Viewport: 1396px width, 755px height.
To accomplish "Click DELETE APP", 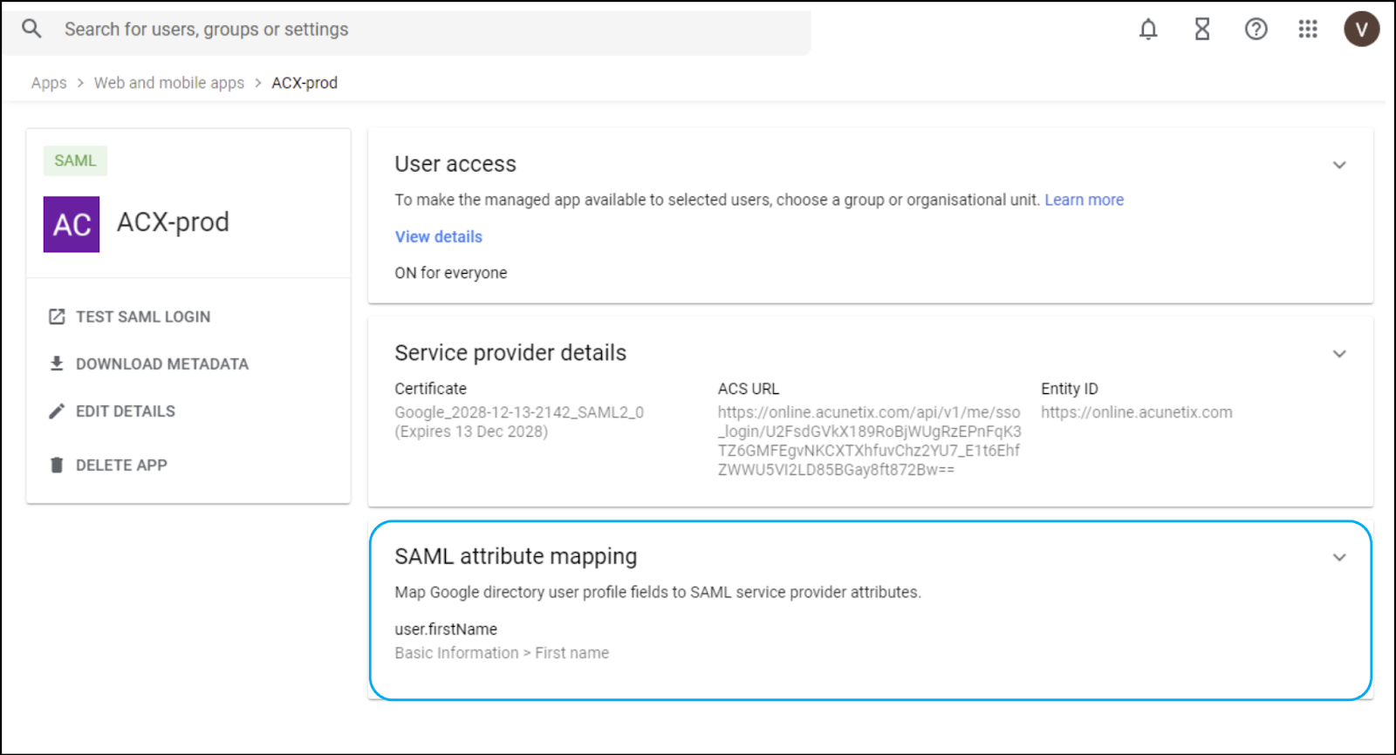I will click(x=121, y=465).
